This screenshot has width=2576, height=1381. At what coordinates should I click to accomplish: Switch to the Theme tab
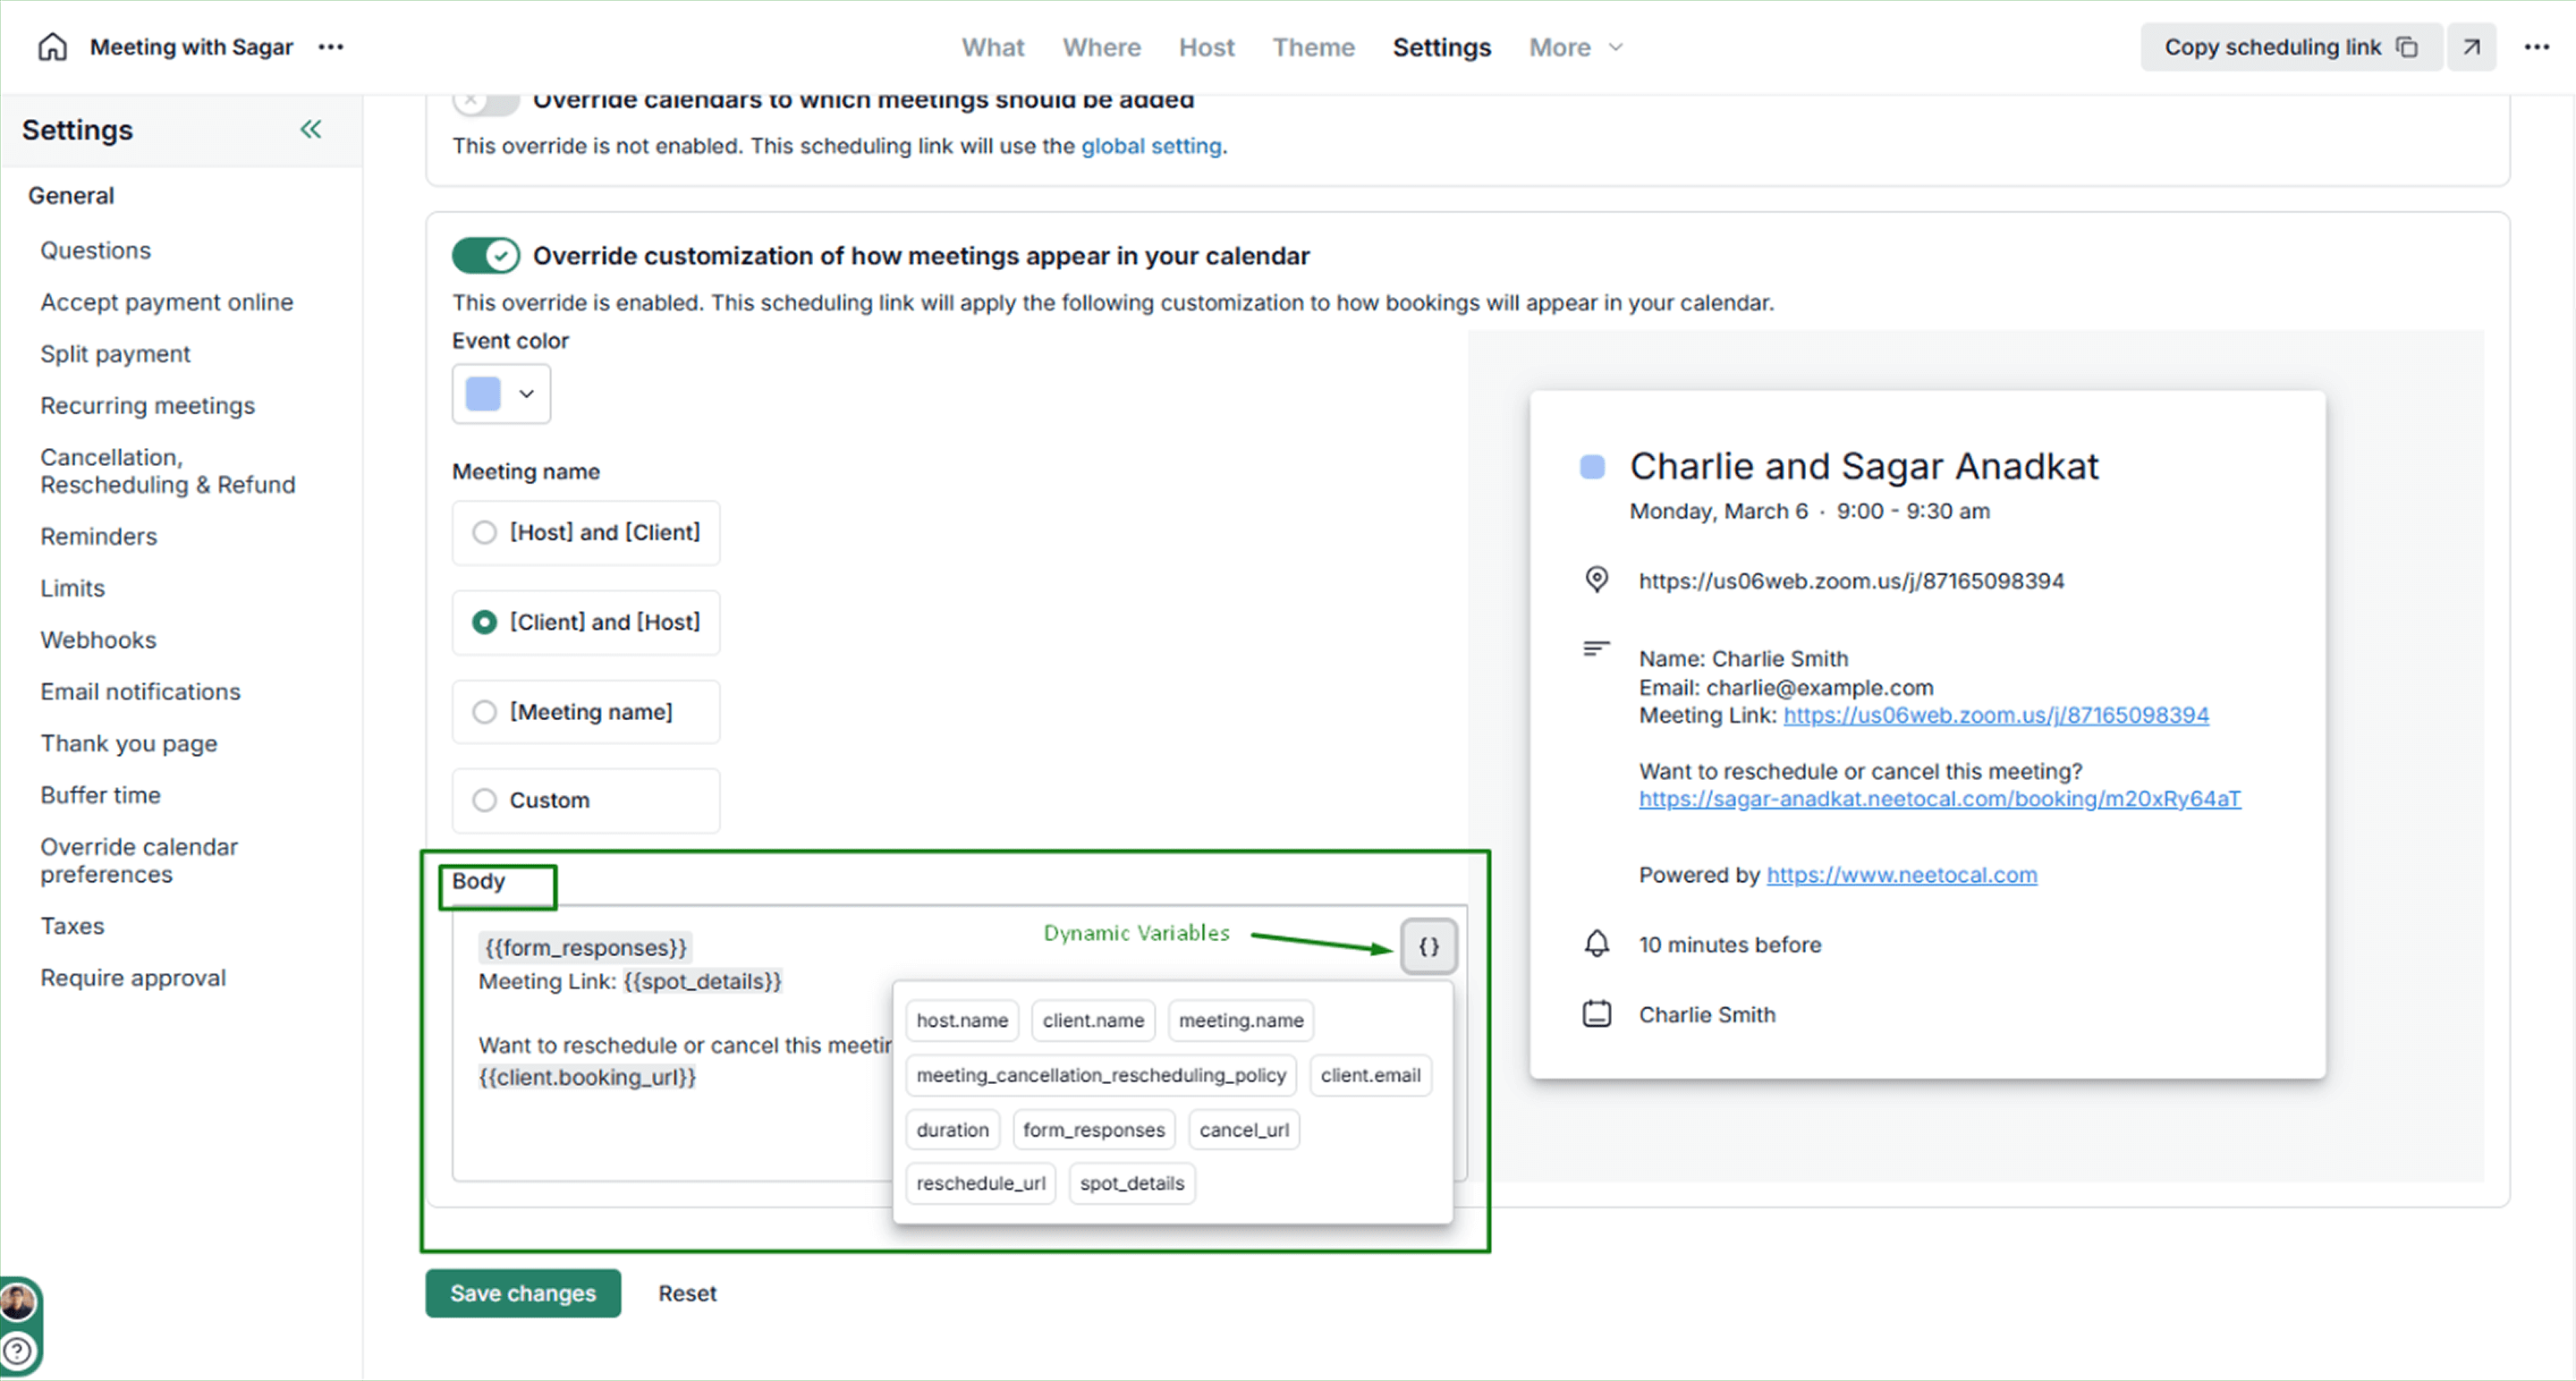(1313, 47)
